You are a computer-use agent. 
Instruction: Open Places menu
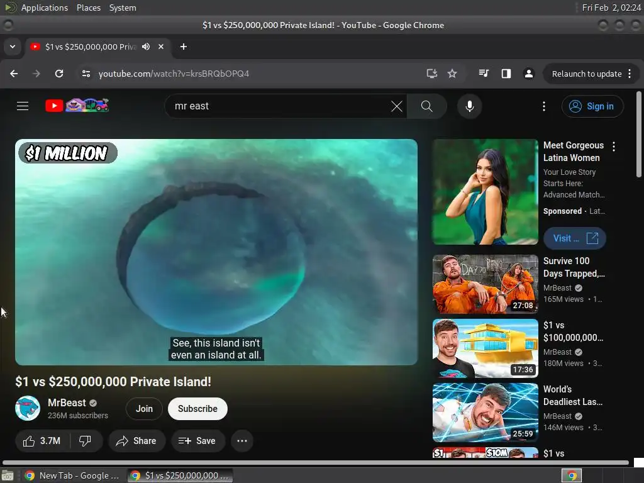(89, 8)
